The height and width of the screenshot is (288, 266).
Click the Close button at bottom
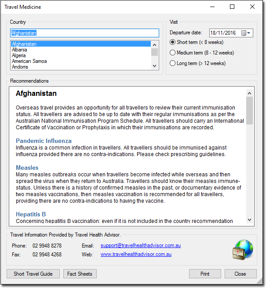240,274
